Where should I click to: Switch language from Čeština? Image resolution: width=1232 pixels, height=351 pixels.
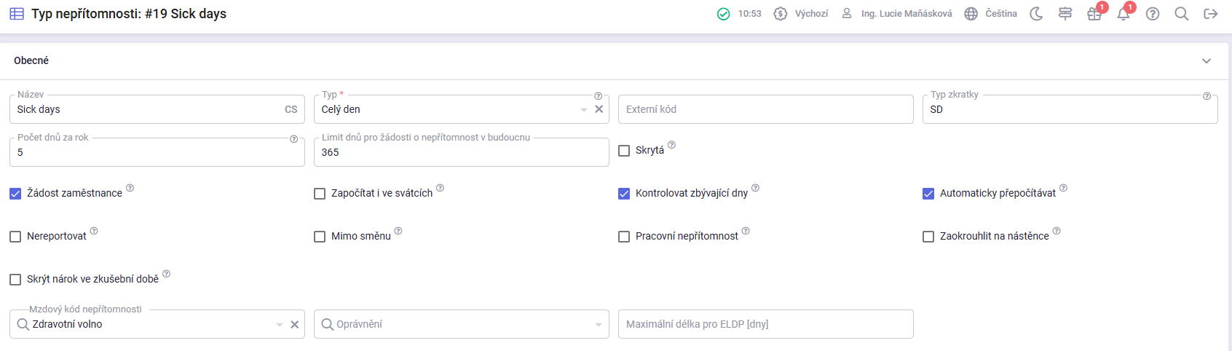point(991,14)
